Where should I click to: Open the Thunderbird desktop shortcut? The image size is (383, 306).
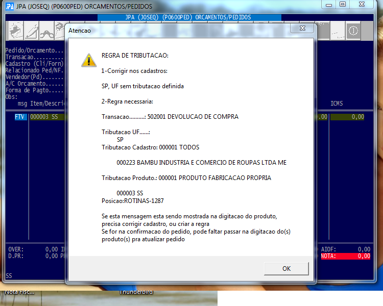pos(136,292)
